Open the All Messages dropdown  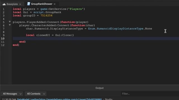(12, 94)
